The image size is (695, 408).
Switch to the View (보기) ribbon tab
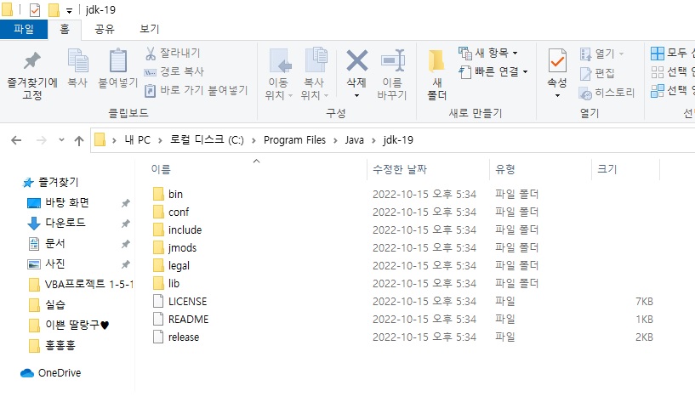[150, 29]
